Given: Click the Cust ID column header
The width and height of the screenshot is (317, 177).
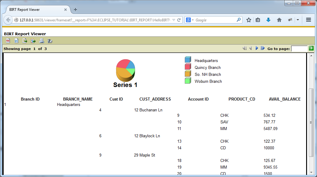Looking at the screenshot, I should pos(116,99).
